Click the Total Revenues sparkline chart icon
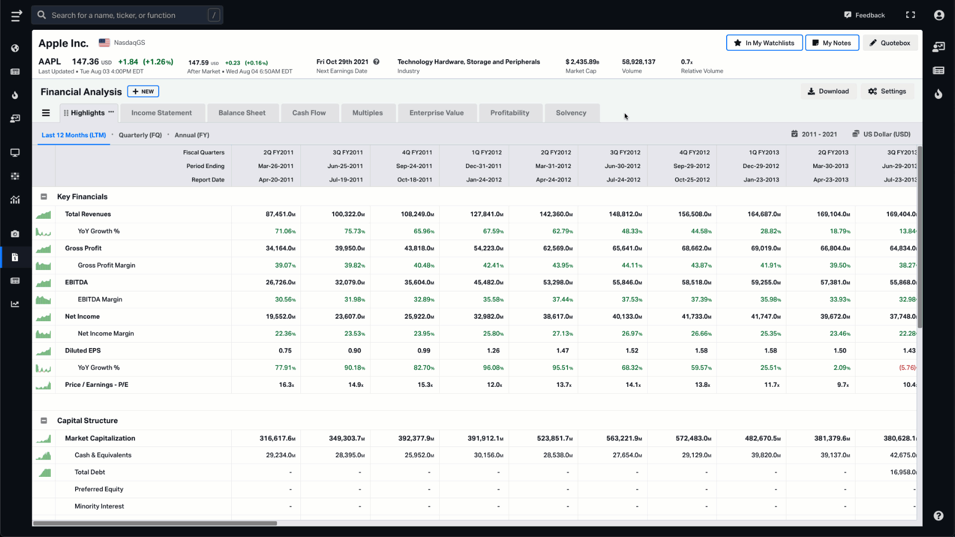 click(44, 214)
